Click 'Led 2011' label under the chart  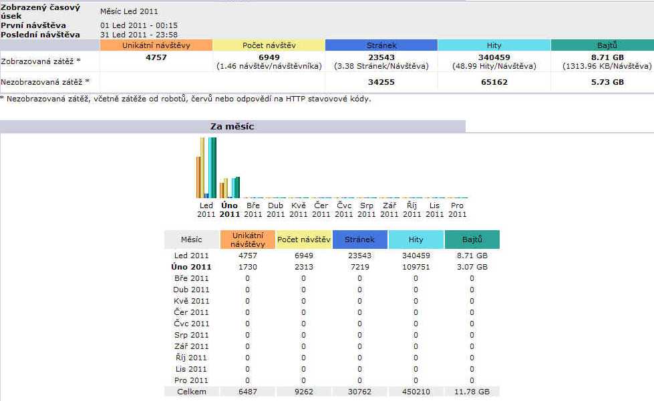[x=206, y=210]
